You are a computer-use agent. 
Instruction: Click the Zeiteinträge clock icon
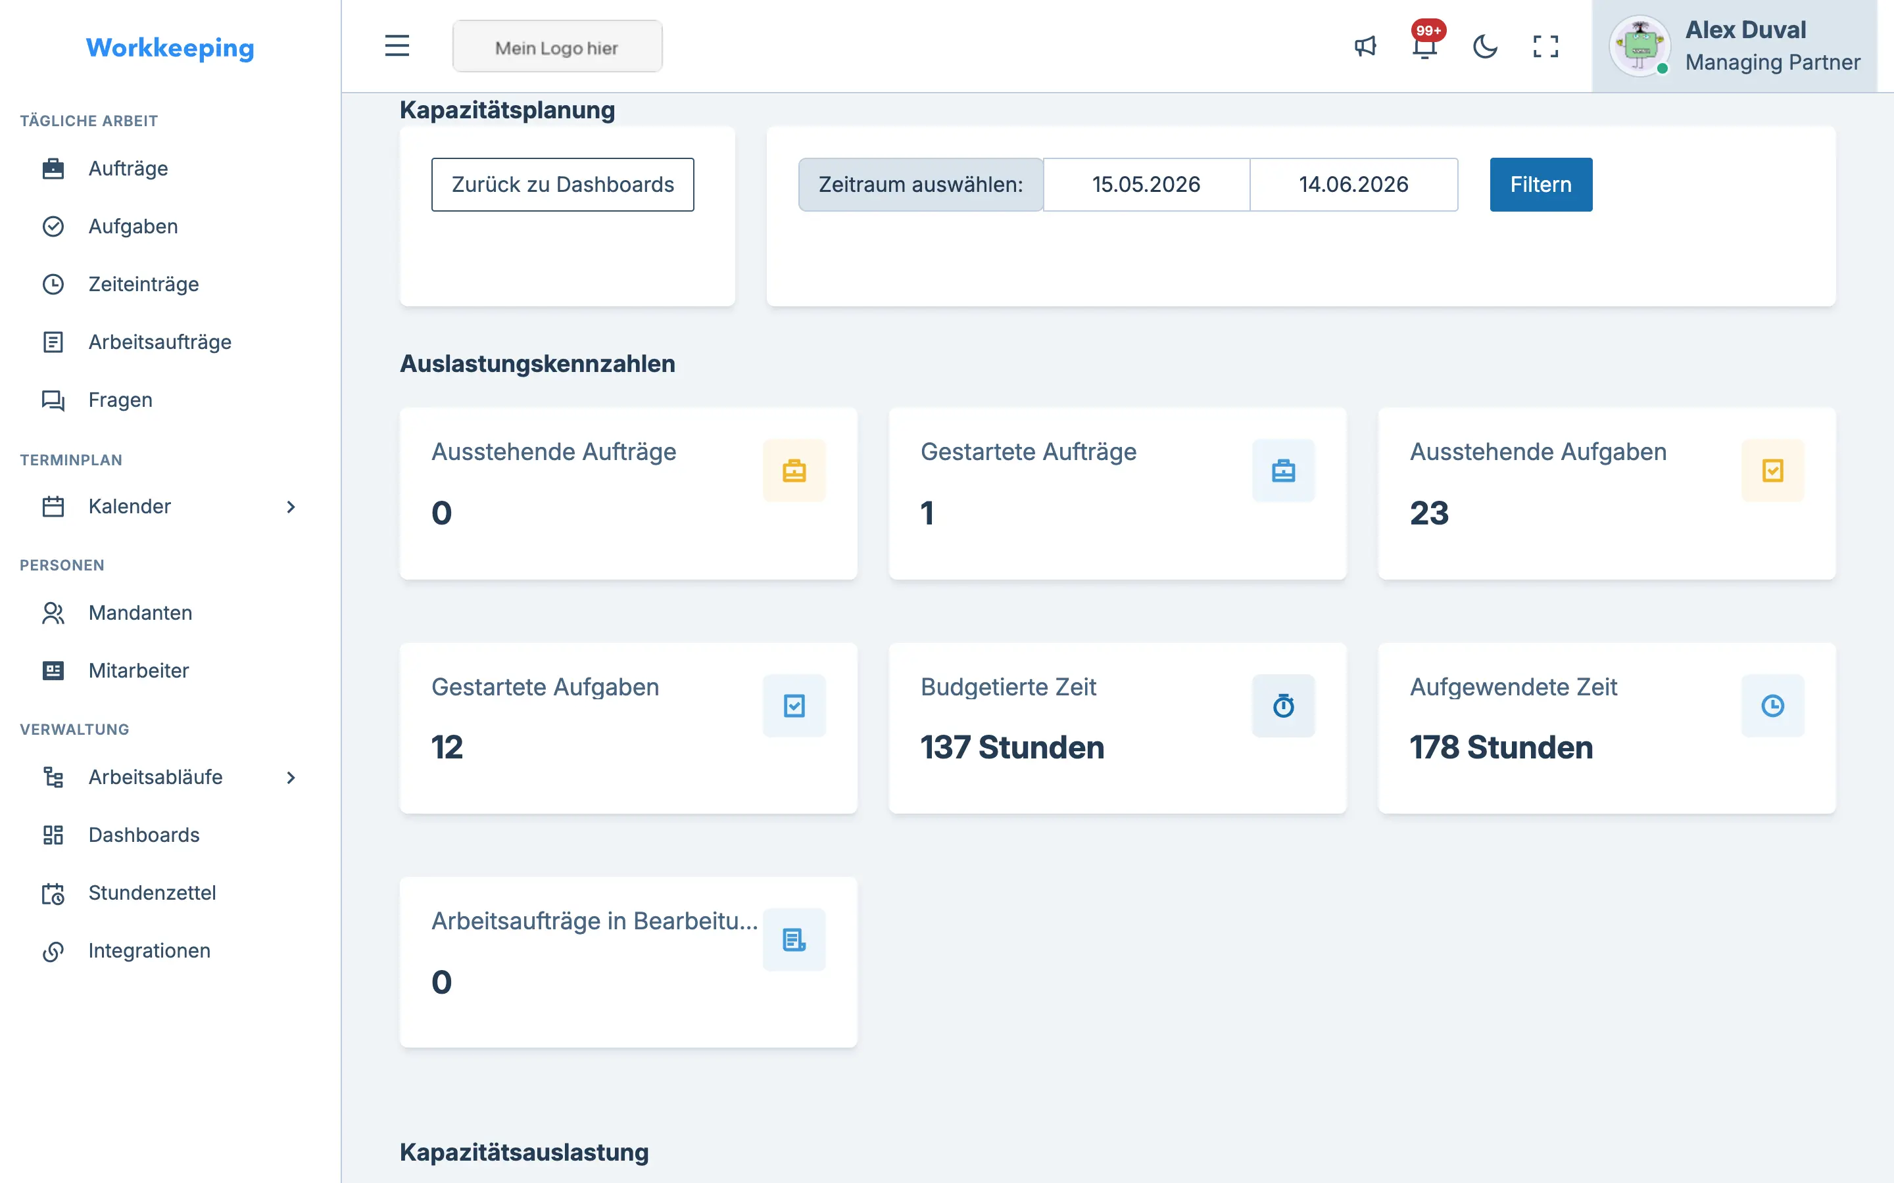(x=53, y=285)
